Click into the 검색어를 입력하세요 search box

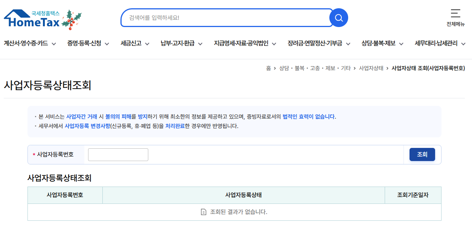[x=226, y=18]
